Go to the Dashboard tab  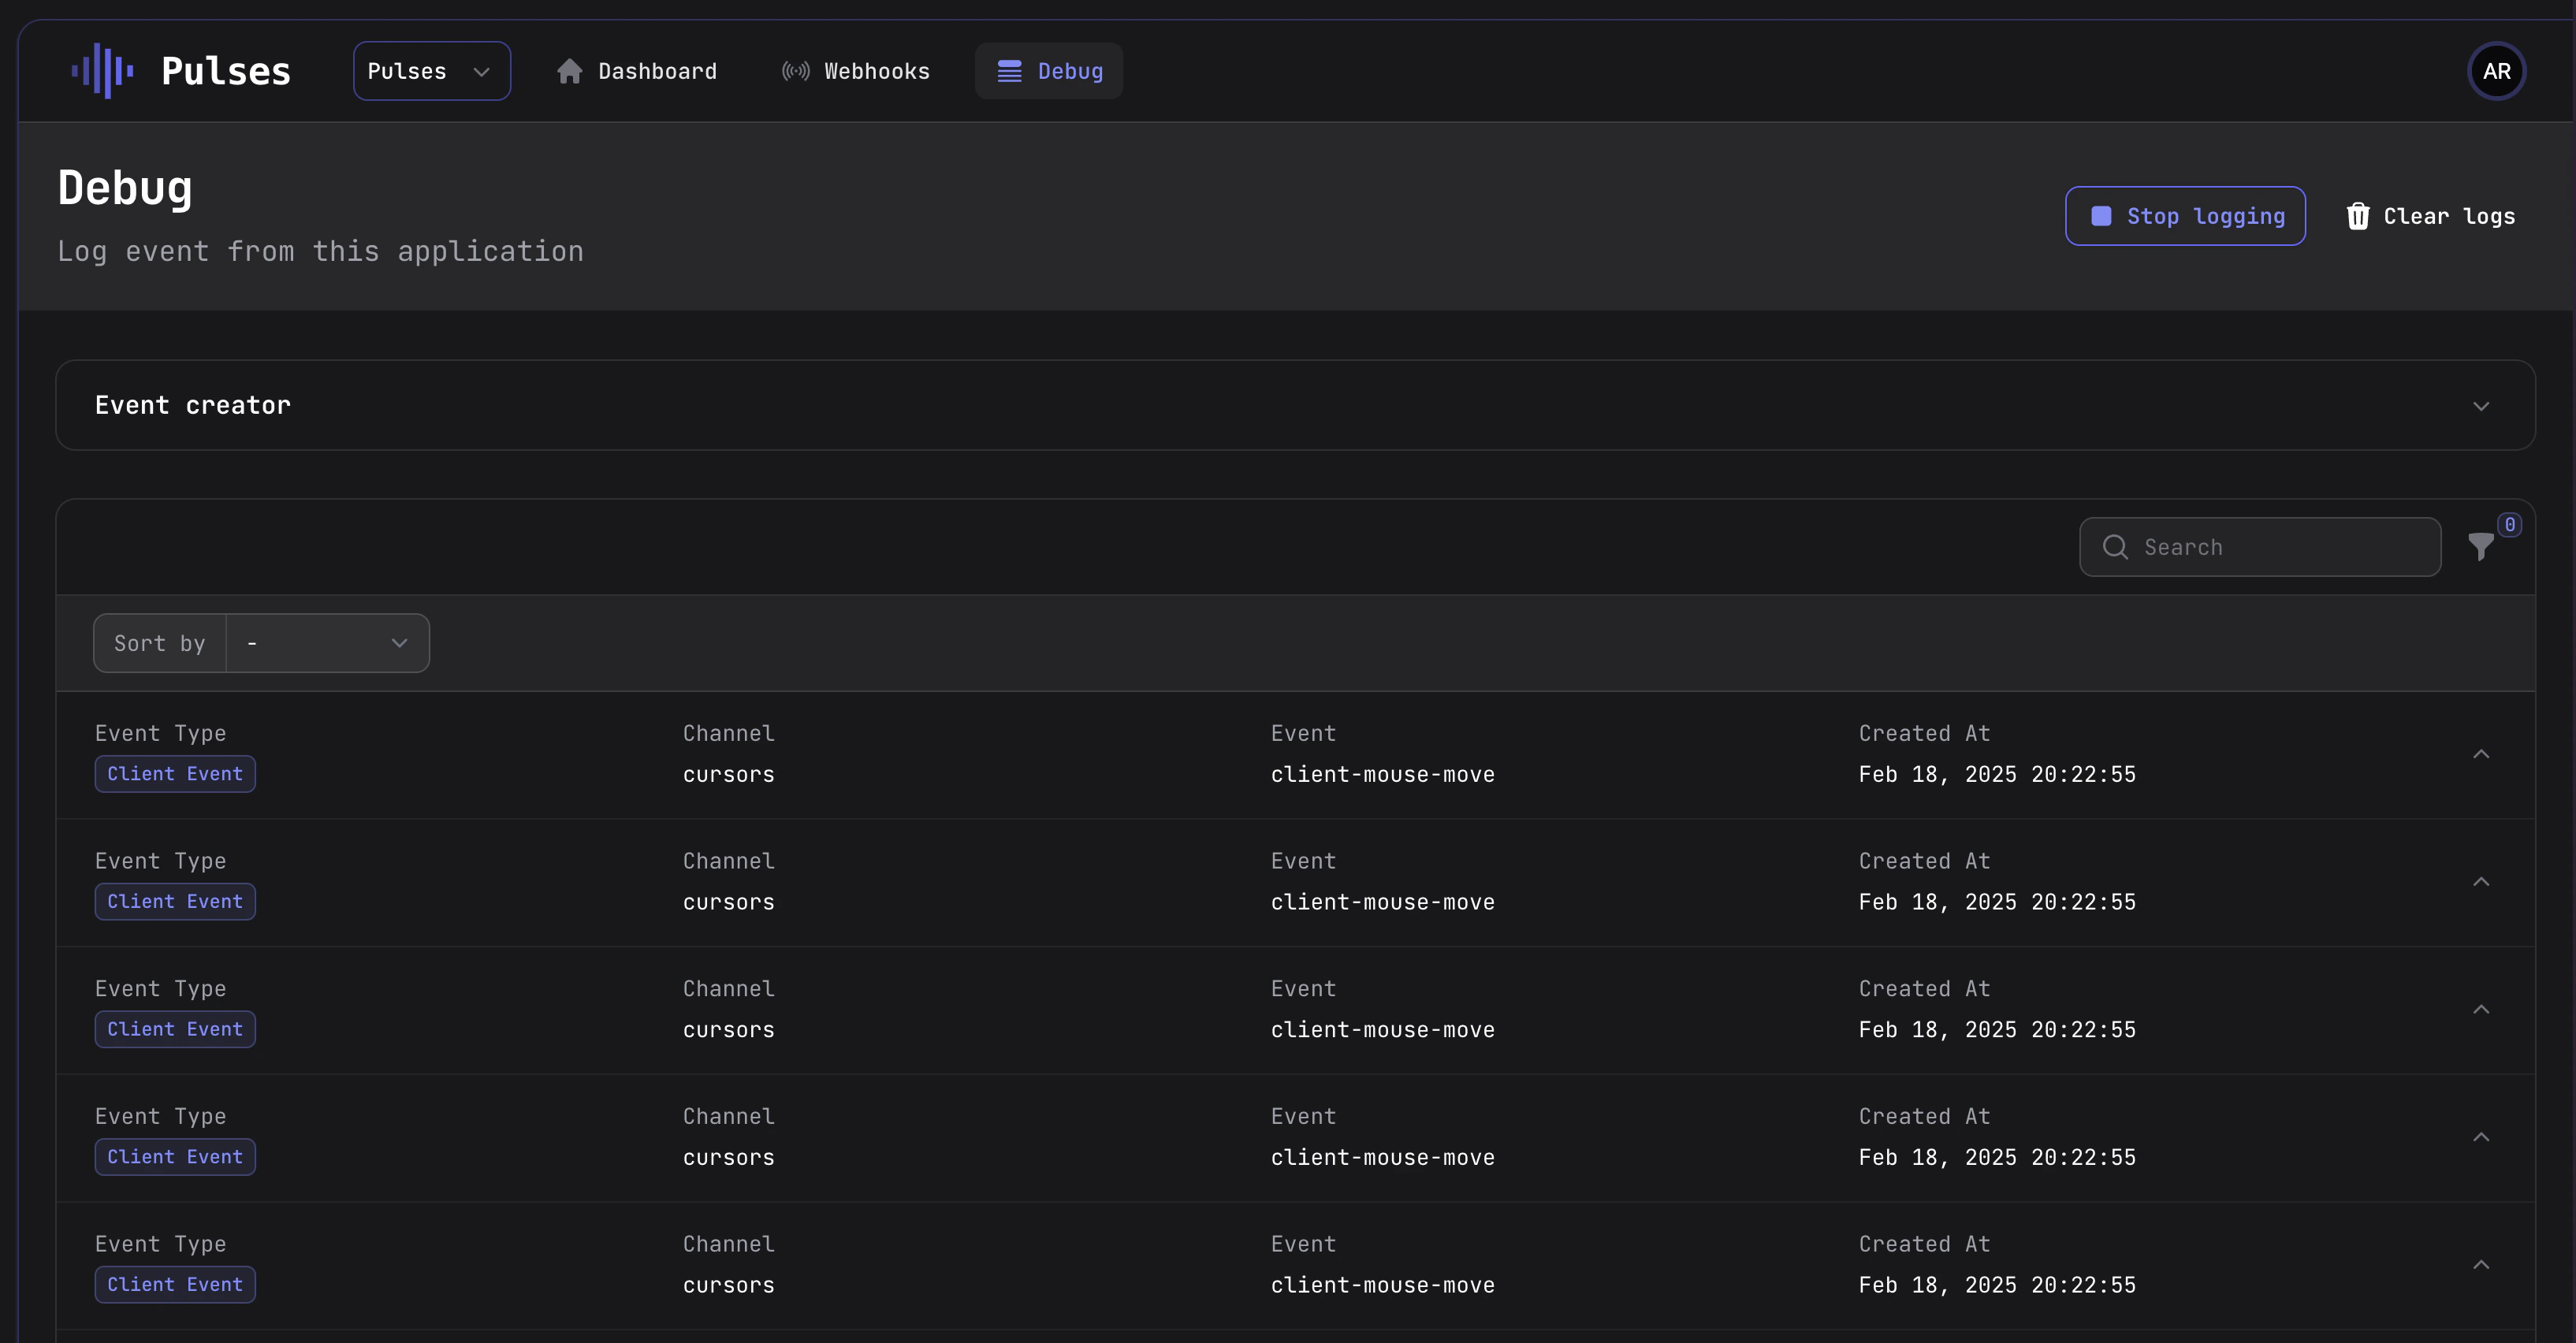click(x=637, y=71)
